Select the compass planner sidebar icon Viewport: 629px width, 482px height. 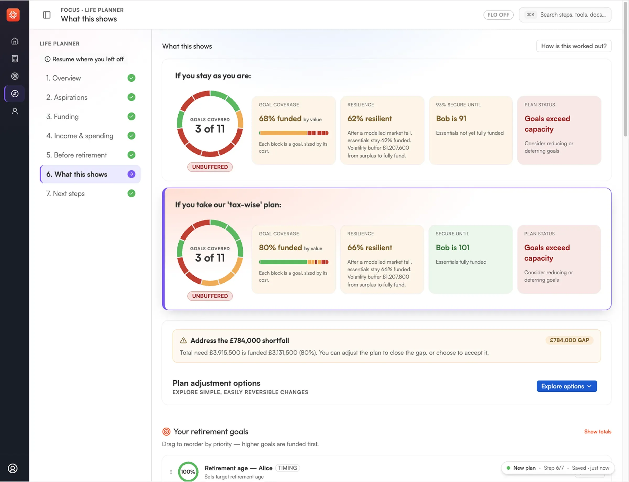click(15, 93)
